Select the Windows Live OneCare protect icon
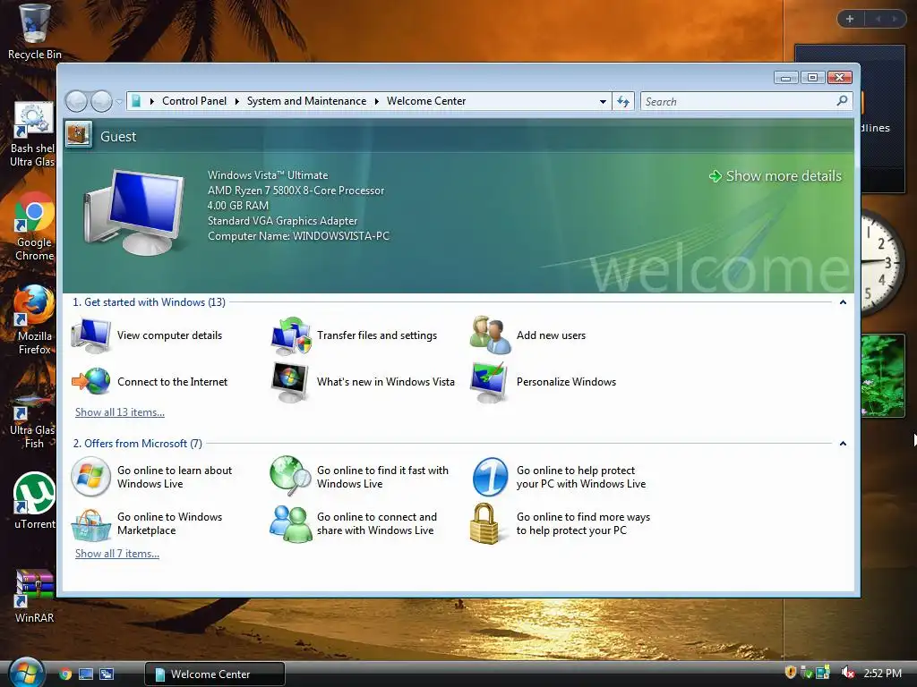Viewport: 917px width, 687px height. pos(490,477)
